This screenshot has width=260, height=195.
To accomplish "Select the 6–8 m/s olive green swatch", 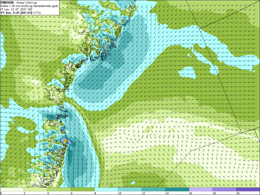I will point(83,189).
